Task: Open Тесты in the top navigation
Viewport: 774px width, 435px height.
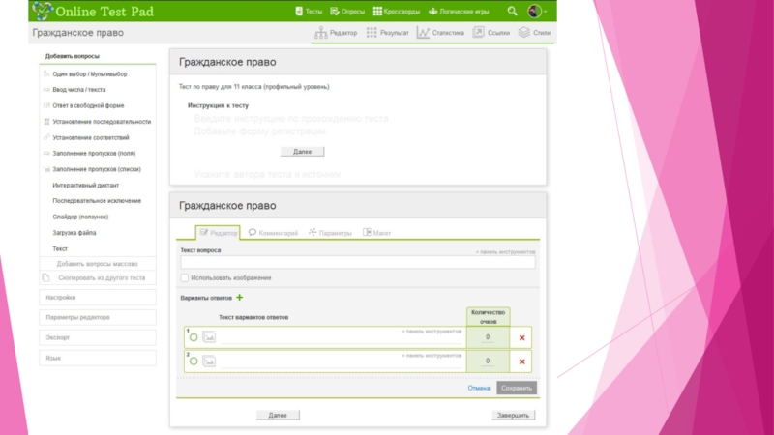Action: 309,12
